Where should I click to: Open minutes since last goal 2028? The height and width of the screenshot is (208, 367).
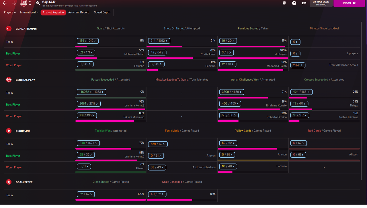pyautogui.click(x=298, y=65)
